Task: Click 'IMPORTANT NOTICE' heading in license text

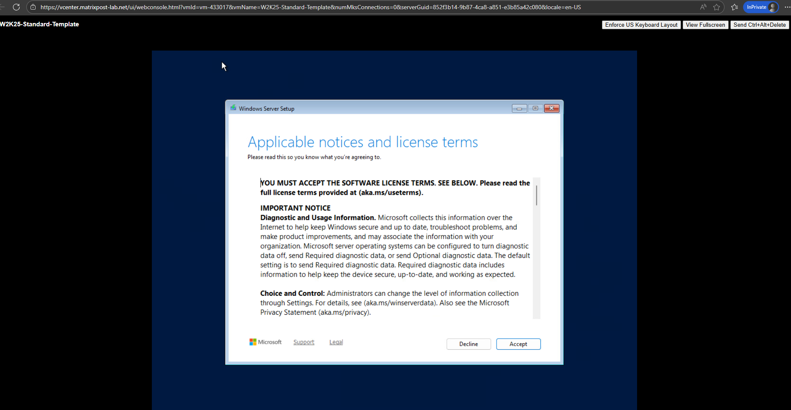Action: pos(295,208)
